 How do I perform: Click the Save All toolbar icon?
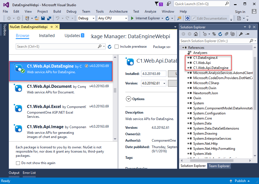(49, 18)
